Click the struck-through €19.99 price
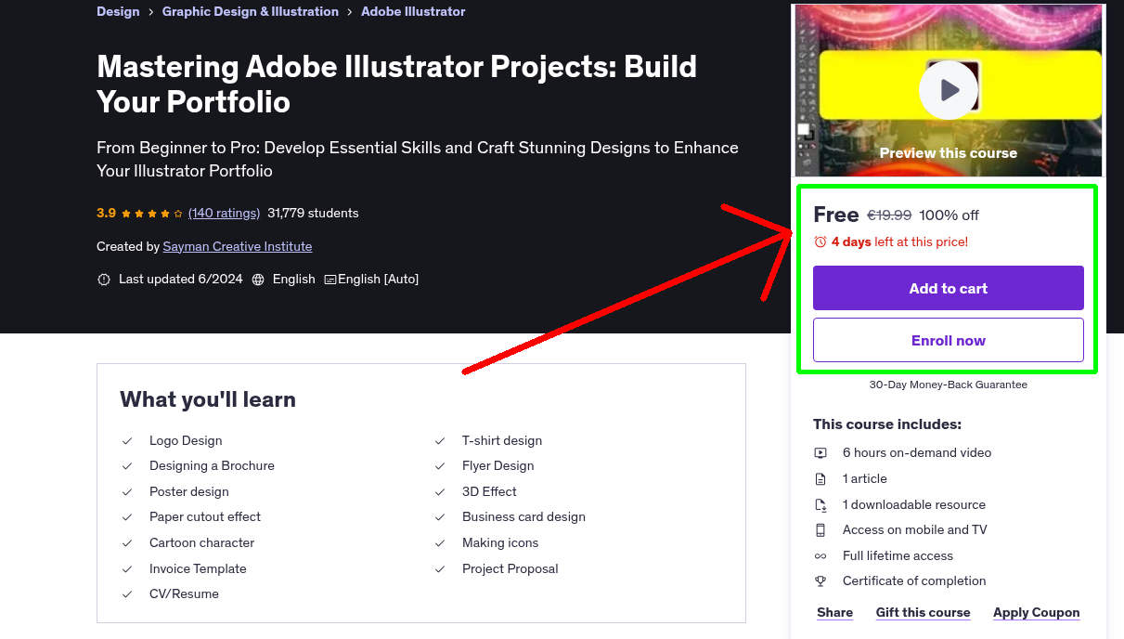The image size is (1124, 639). [x=889, y=215]
